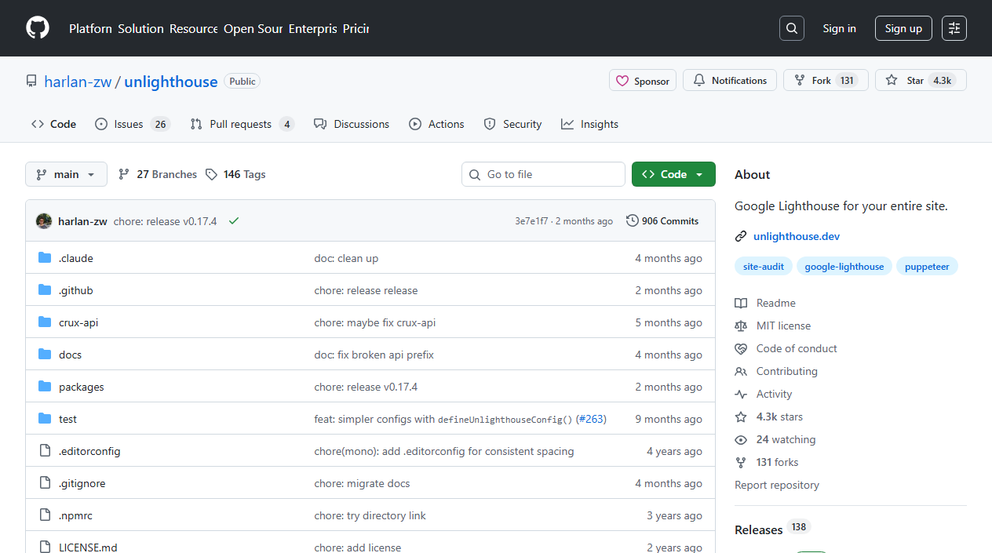
Task: Open commit history clock icon
Action: (633, 221)
